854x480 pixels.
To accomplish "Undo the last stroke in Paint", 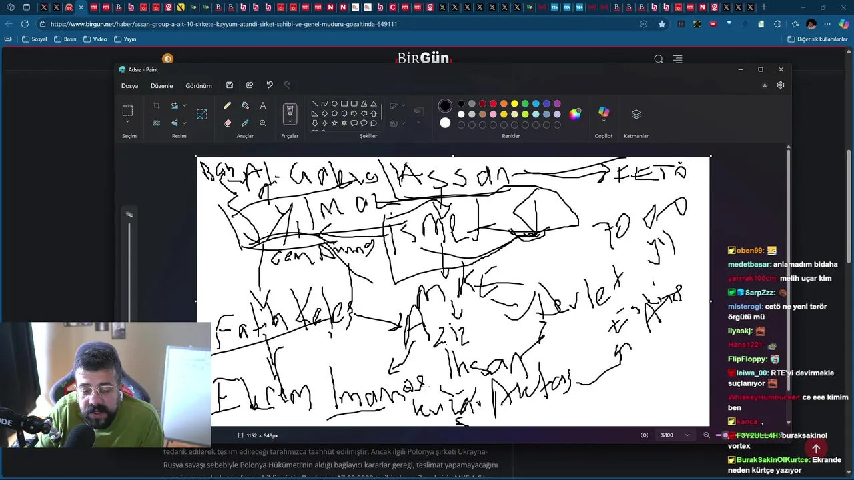I will [270, 85].
